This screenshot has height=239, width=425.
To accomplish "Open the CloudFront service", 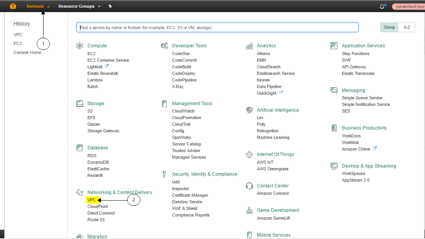I will [98, 206].
